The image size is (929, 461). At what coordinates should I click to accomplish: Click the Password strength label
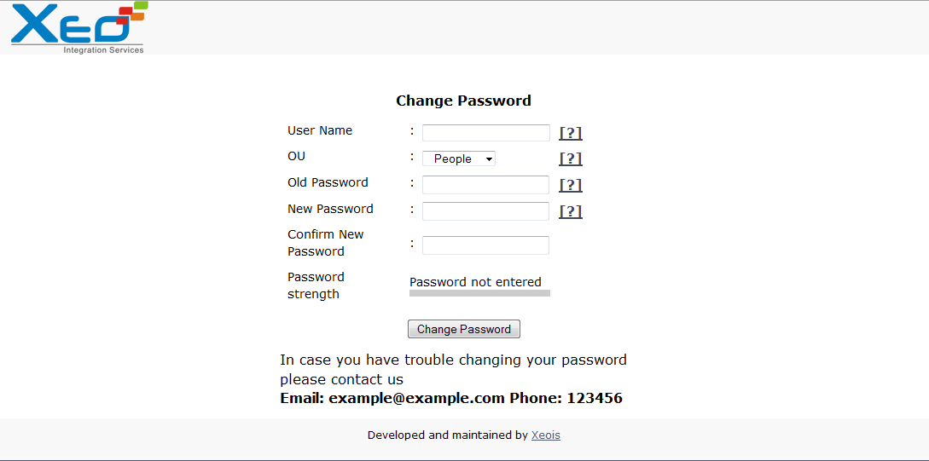pos(316,285)
